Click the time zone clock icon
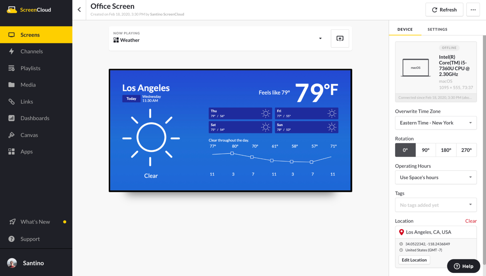This screenshot has height=276, width=486. 401,250
